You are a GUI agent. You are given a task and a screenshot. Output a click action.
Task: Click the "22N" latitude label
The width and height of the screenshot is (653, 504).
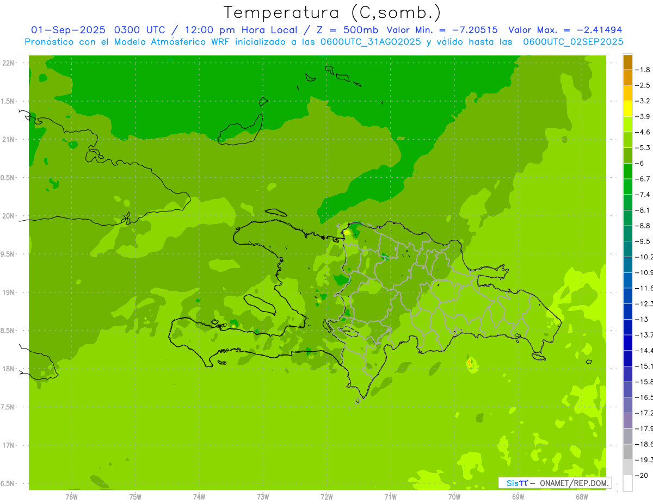[x=8, y=63]
